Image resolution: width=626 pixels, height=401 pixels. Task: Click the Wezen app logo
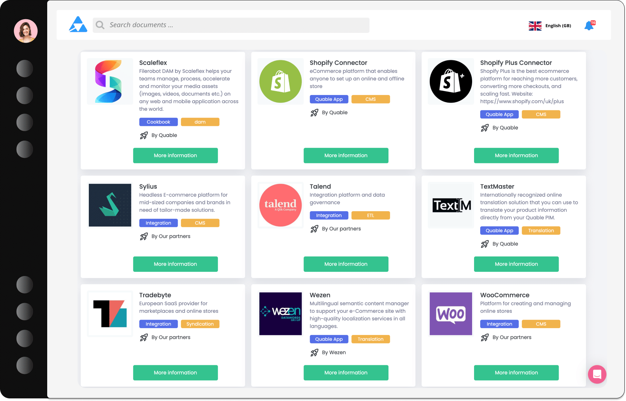point(280,313)
